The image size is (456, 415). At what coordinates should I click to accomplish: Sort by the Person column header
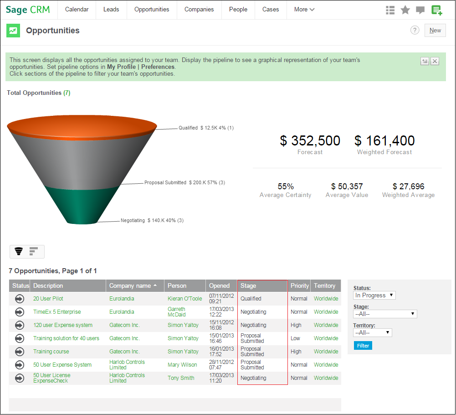tap(185, 285)
